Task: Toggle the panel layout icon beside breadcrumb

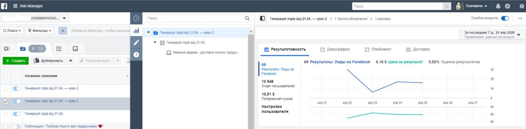Action: coord(262,19)
